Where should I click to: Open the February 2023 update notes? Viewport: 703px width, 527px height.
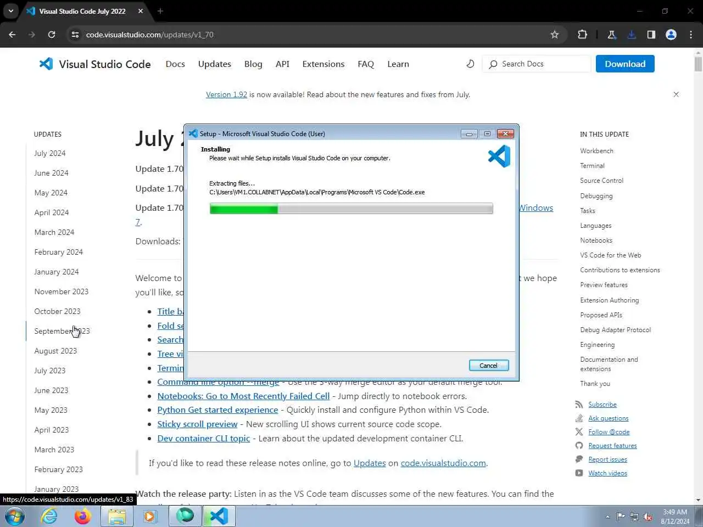58,469
